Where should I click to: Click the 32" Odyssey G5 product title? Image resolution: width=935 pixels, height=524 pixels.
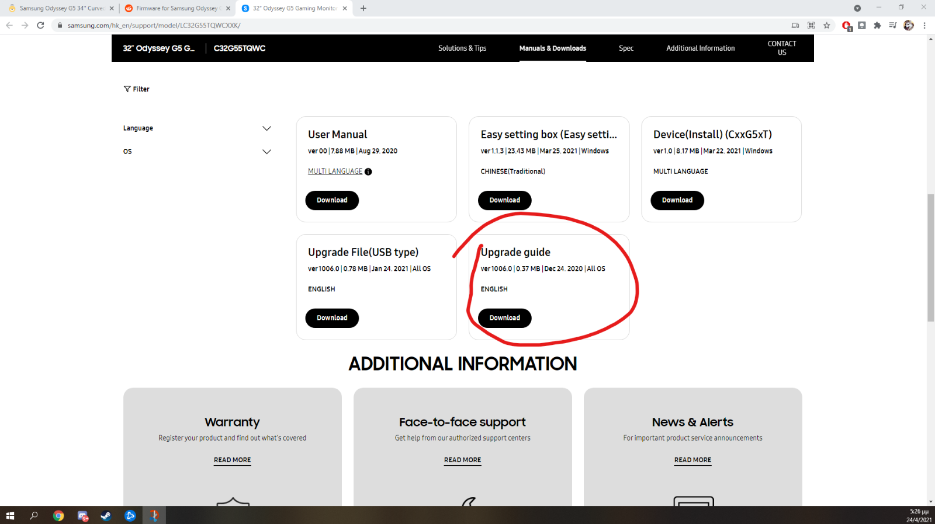coord(158,48)
